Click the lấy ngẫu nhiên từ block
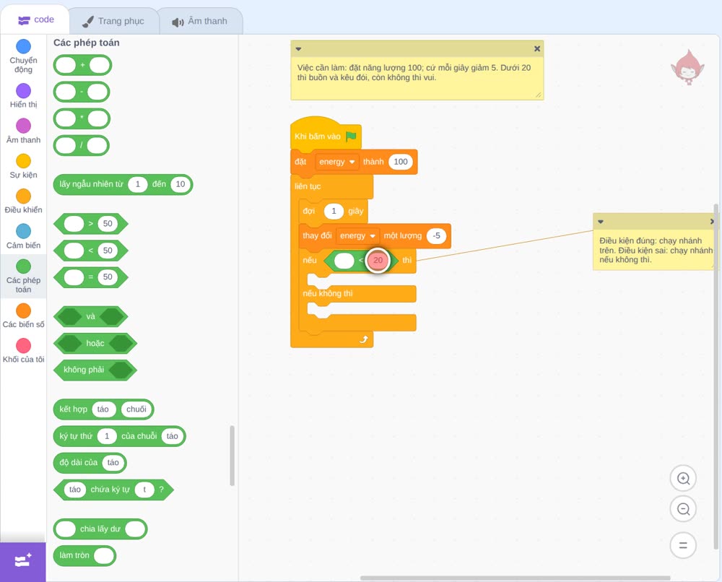This screenshot has height=582, width=722. coord(123,184)
